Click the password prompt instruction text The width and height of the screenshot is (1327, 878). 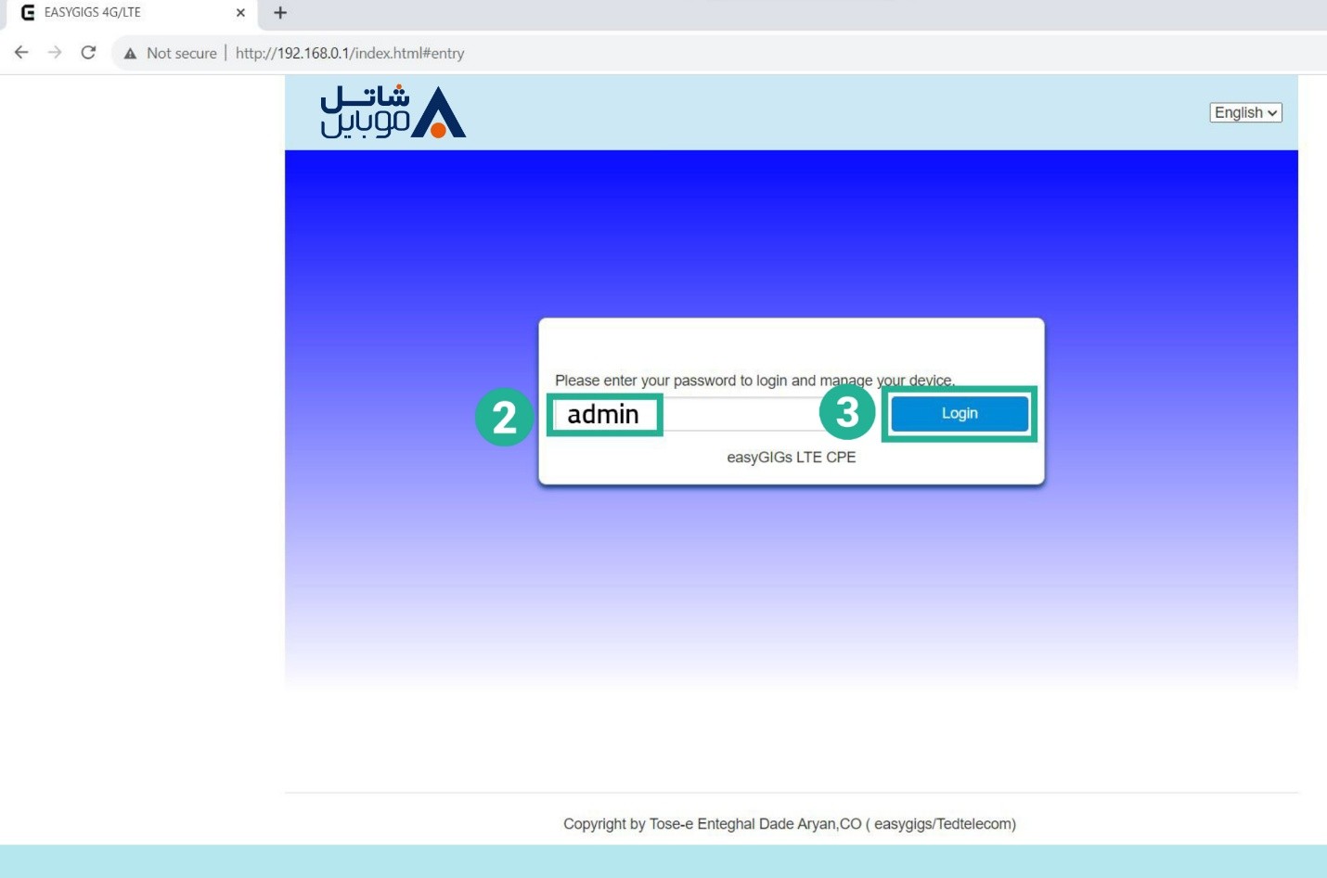coord(754,381)
